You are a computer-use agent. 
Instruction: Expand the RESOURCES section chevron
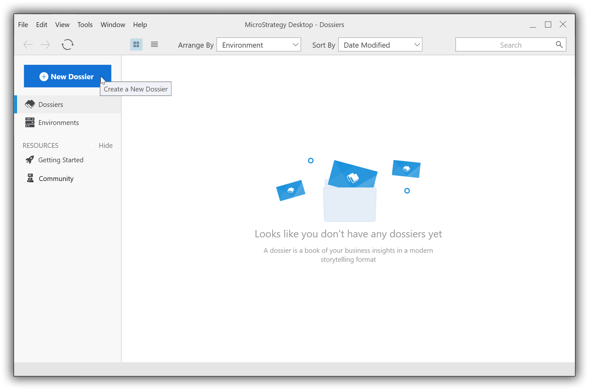(x=92, y=146)
